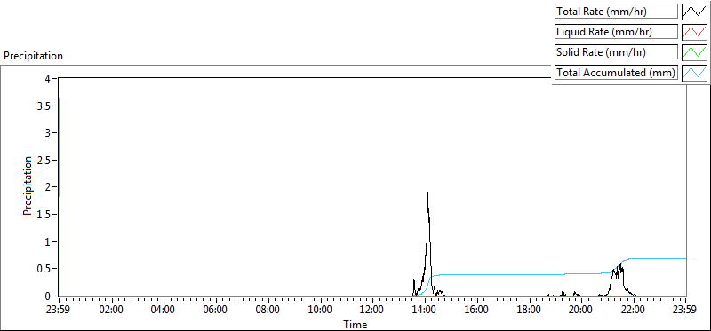Viewport: 711px width, 331px height.
Task: Click the Precipitation chart caption
Action: [33, 56]
